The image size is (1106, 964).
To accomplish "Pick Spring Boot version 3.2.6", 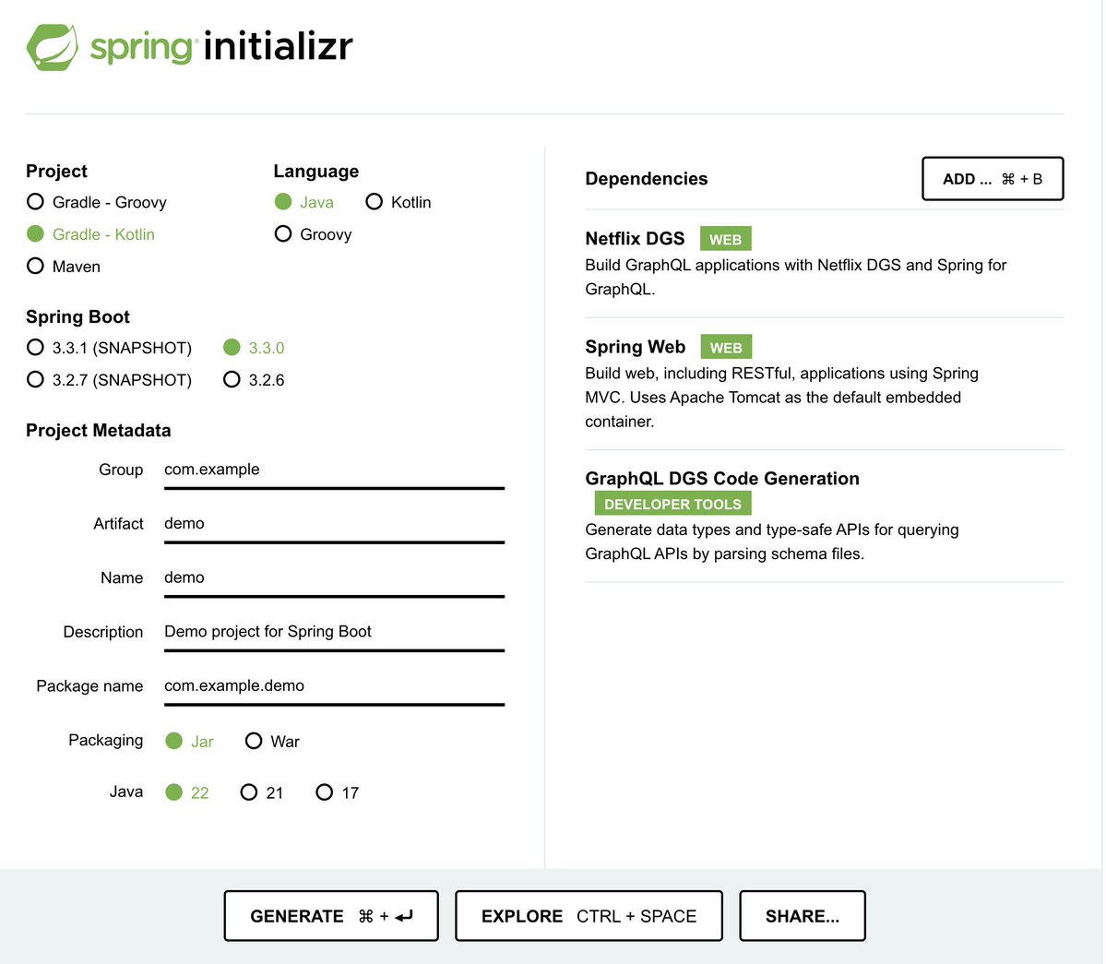I will (254, 380).
